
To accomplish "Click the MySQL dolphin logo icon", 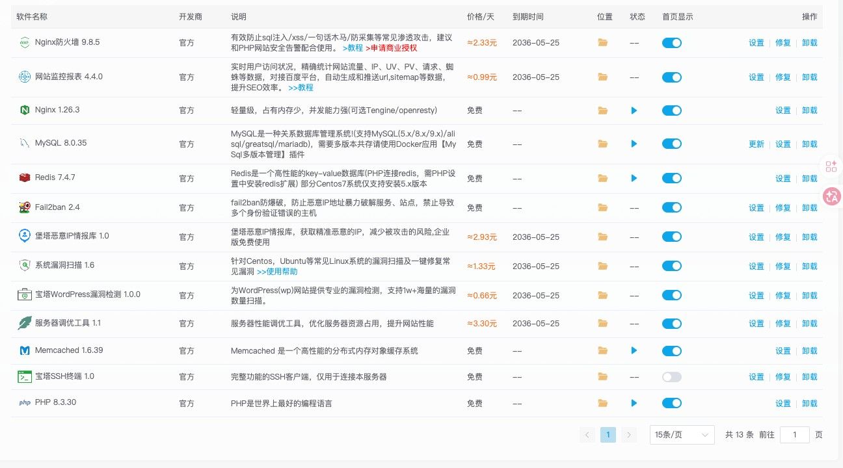I will [24, 143].
